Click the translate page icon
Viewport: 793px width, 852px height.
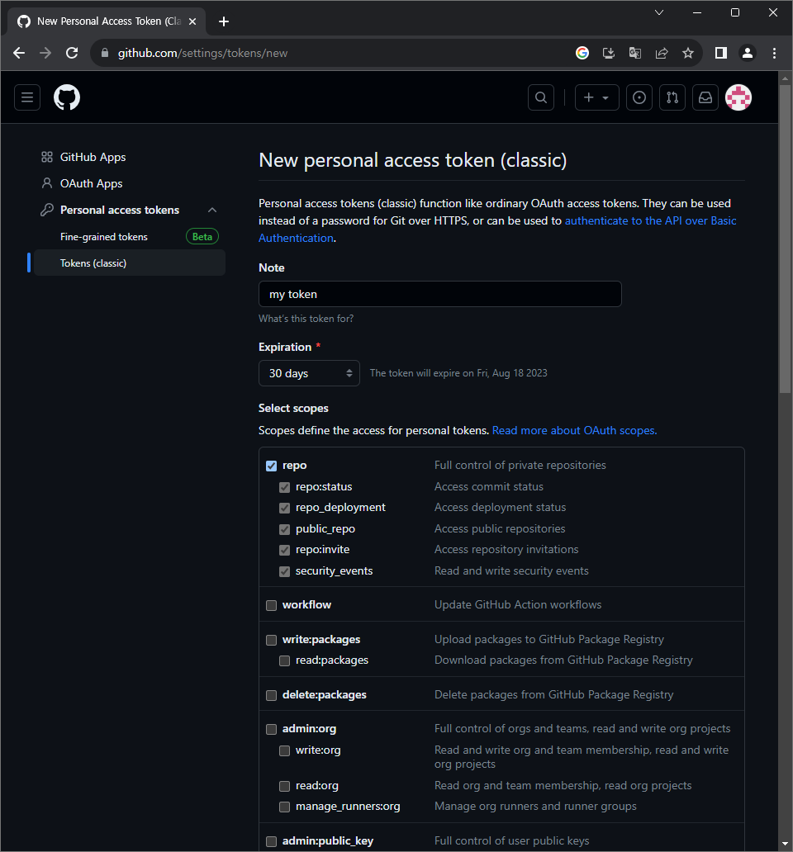(x=635, y=53)
